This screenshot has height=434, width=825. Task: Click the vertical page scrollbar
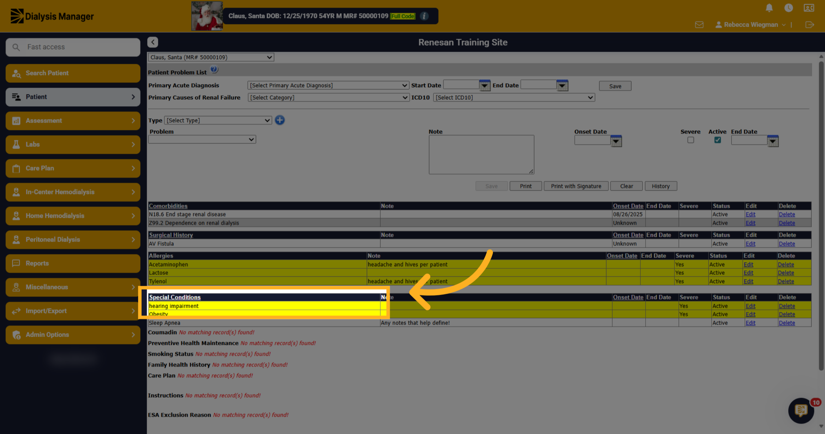pyautogui.click(x=821, y=216)
